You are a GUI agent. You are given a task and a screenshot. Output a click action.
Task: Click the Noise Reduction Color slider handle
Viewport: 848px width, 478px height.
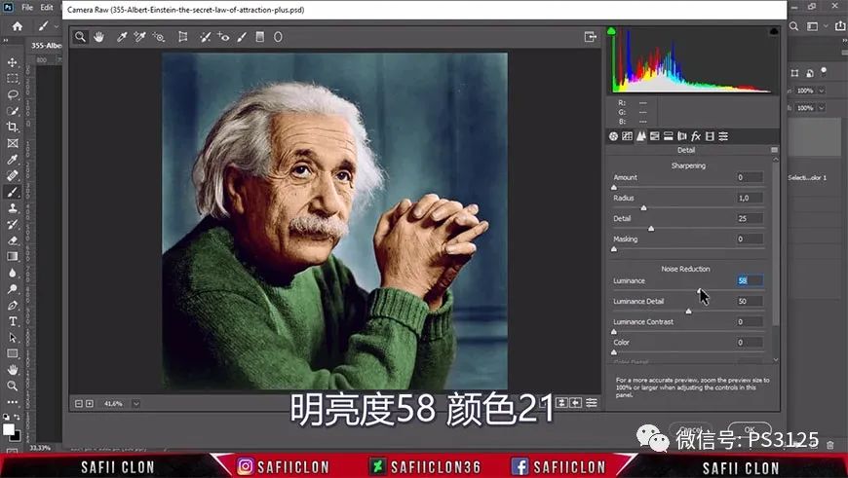[x=614, y=352]
